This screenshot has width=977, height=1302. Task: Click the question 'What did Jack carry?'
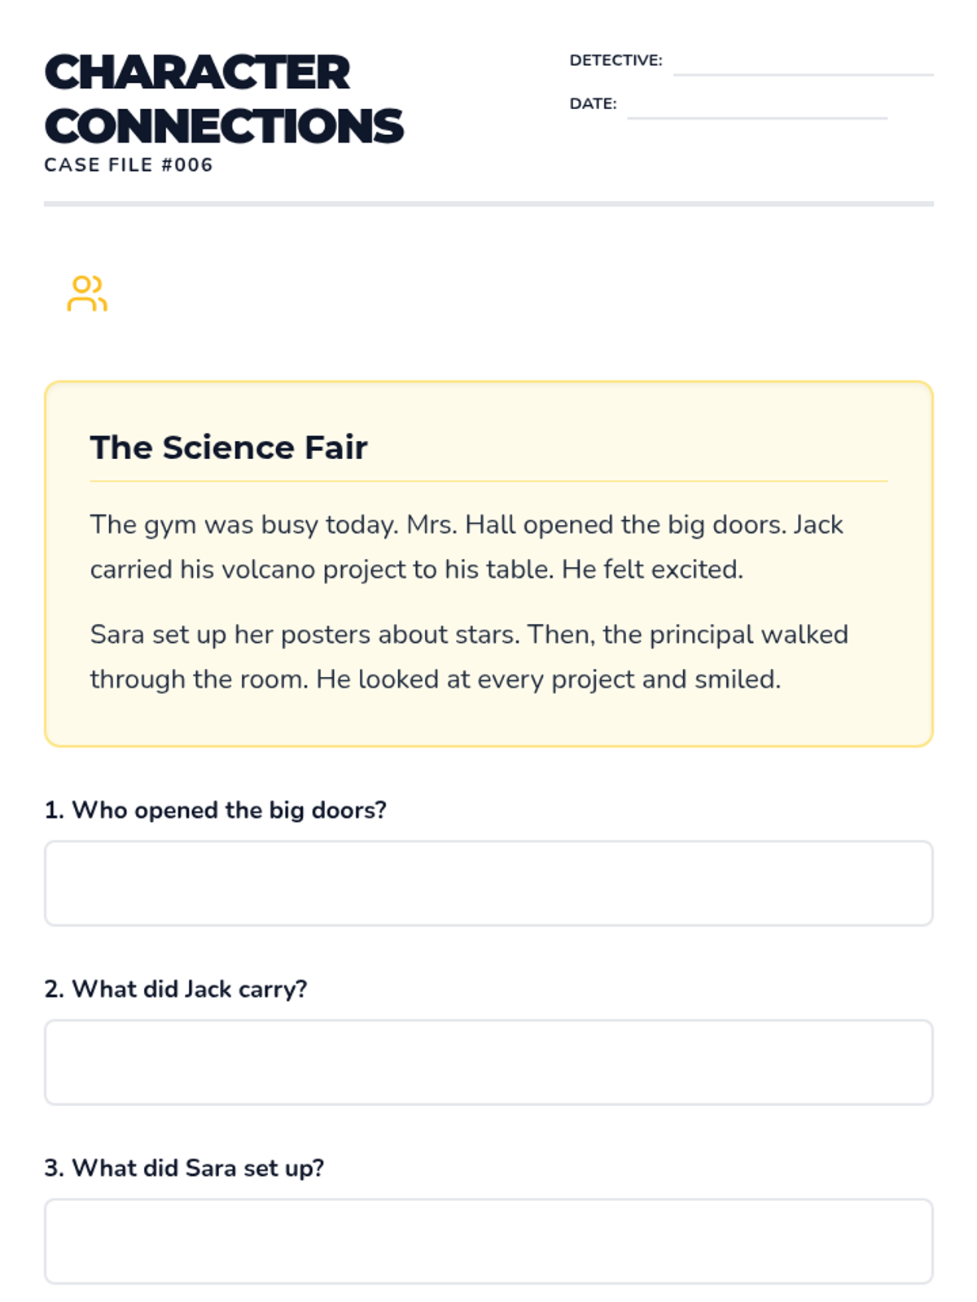(176, 990)
